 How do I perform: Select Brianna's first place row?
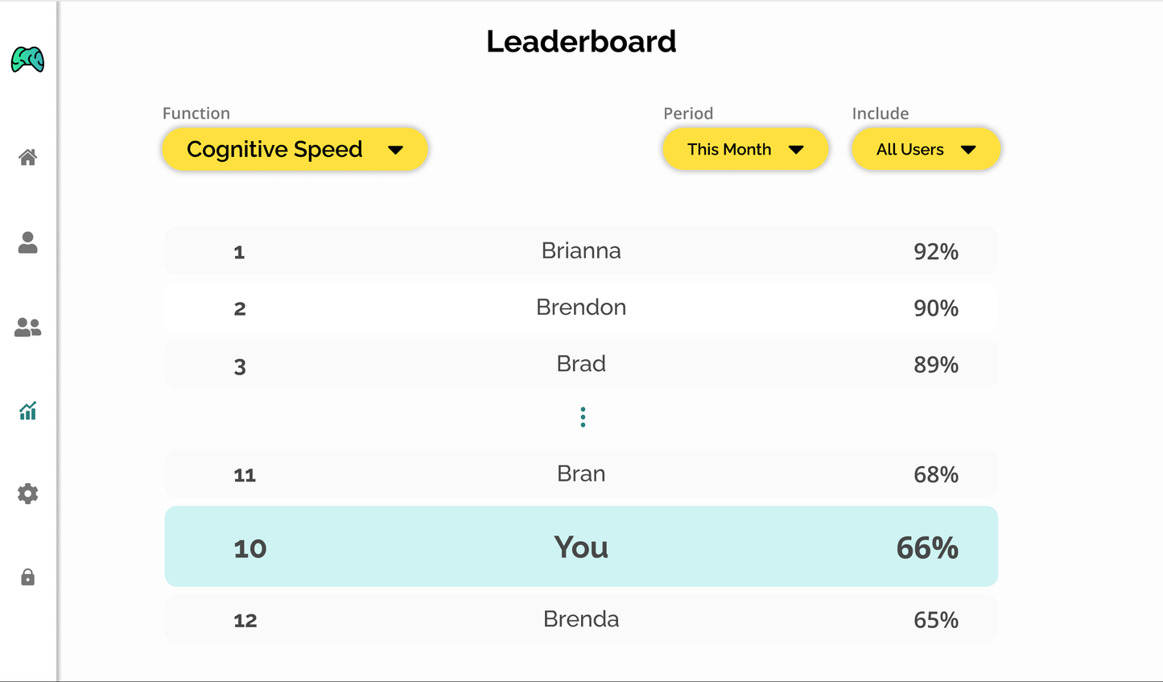(581, 251)
